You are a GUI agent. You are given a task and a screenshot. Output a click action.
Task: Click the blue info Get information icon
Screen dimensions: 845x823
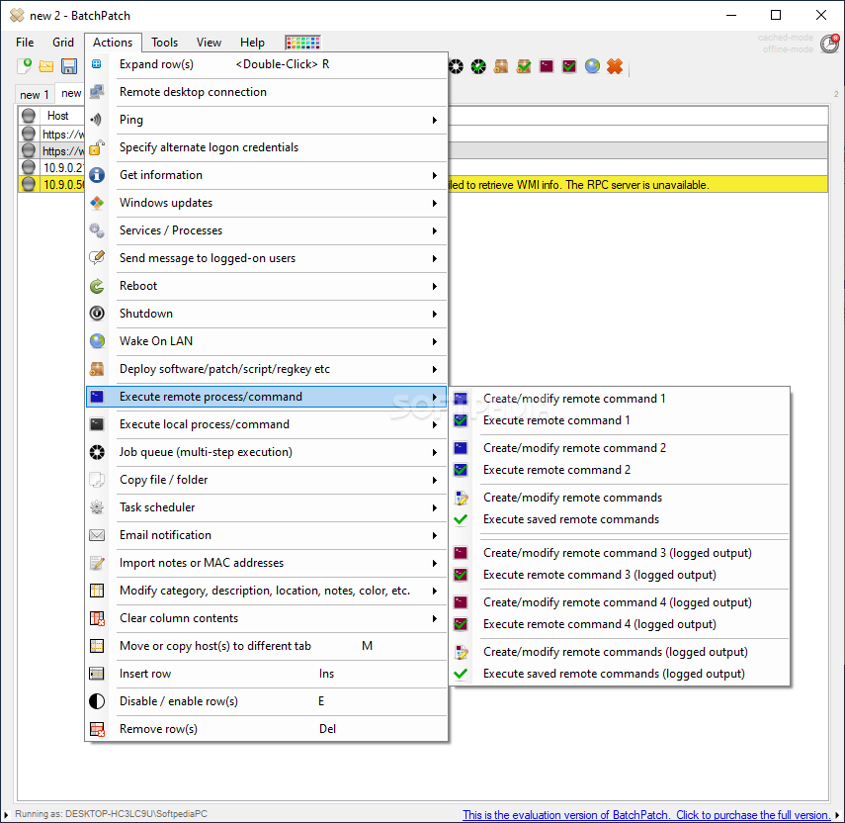tap(97, 175)
